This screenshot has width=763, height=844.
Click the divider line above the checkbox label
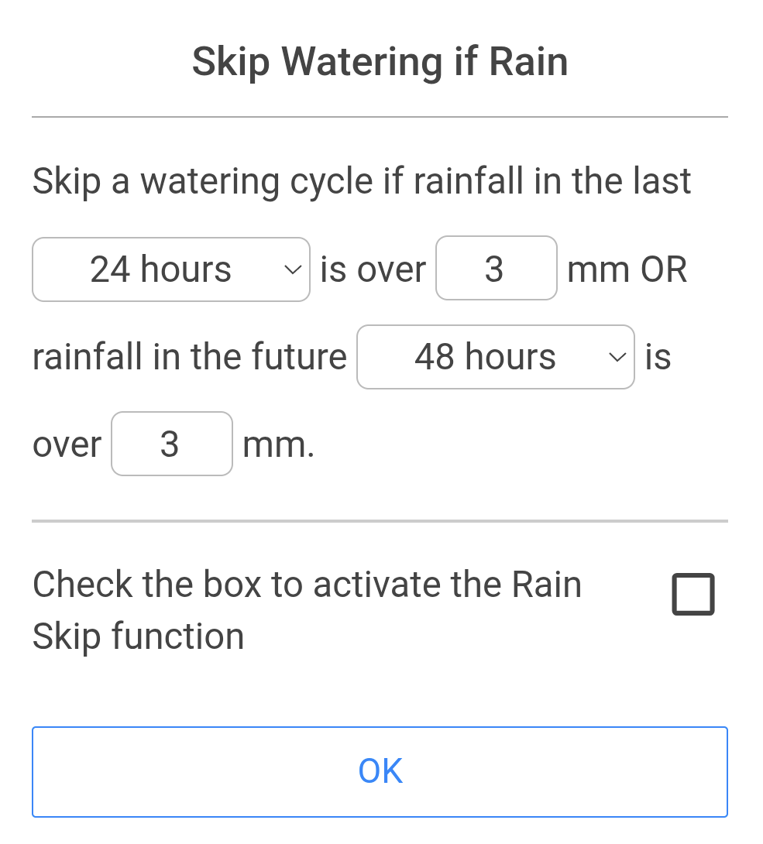(380, 521)
